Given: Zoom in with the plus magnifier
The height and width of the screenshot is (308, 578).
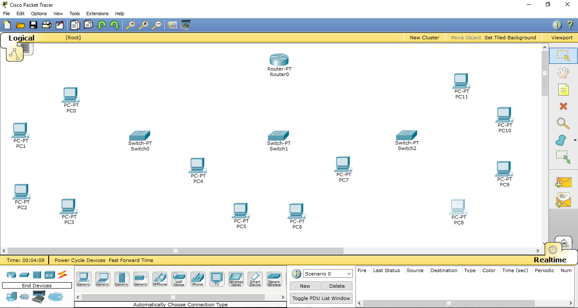Looking at the screenshot, I should click(130, 25).
